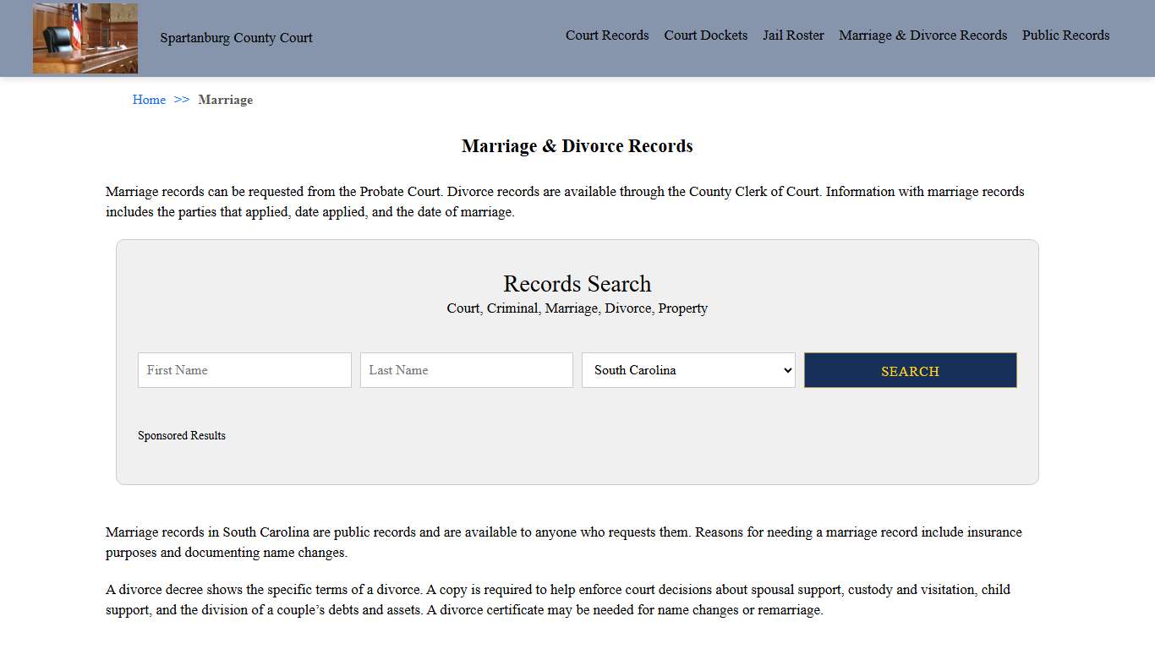Open the state selection dropdown
This screenshot has height=649, width=1155.
click(687, 370)
